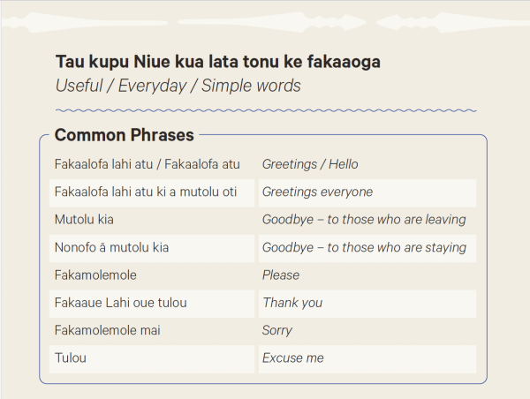Click the phrase 'Nonofo ā mutolu kia'
530x399 pixels.
111,248
